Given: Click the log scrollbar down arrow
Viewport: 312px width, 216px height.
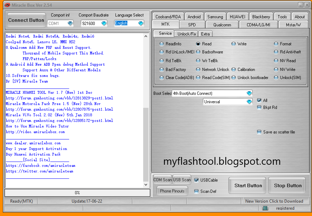Looking at the screenshot, I should [x=146, y=184].
